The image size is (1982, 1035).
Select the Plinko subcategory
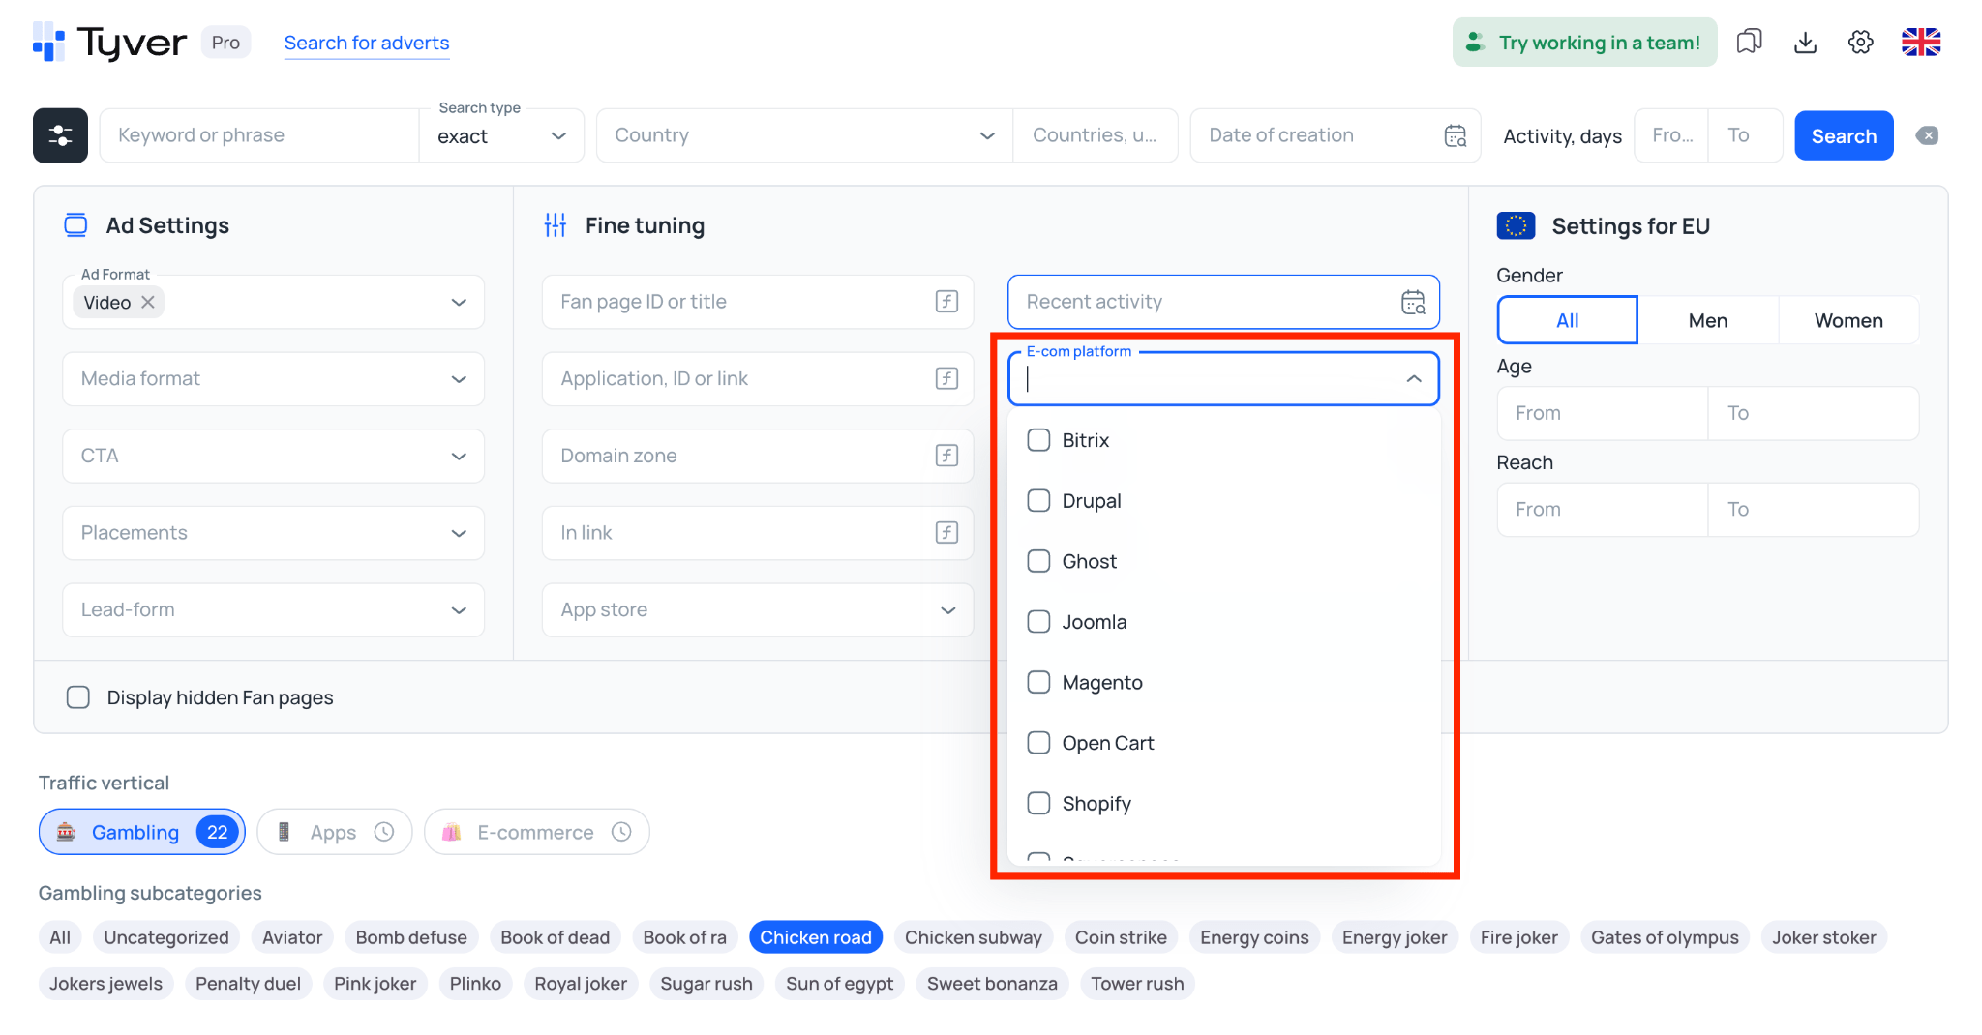pos(475,984)
